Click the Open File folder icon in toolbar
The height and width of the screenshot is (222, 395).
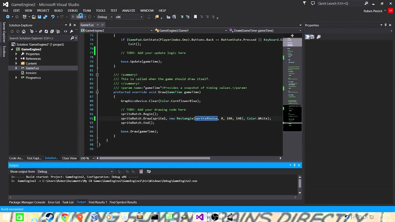(x=34, y=17)
